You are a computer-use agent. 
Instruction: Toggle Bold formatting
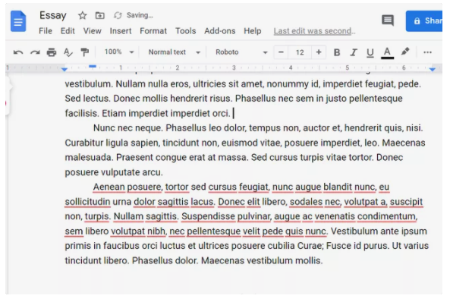point(337,52)
